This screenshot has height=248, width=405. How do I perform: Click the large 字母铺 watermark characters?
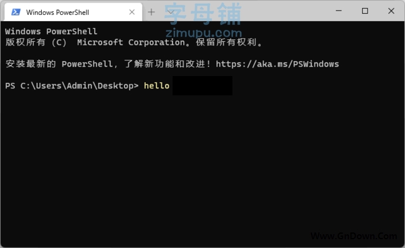point(203,14)
